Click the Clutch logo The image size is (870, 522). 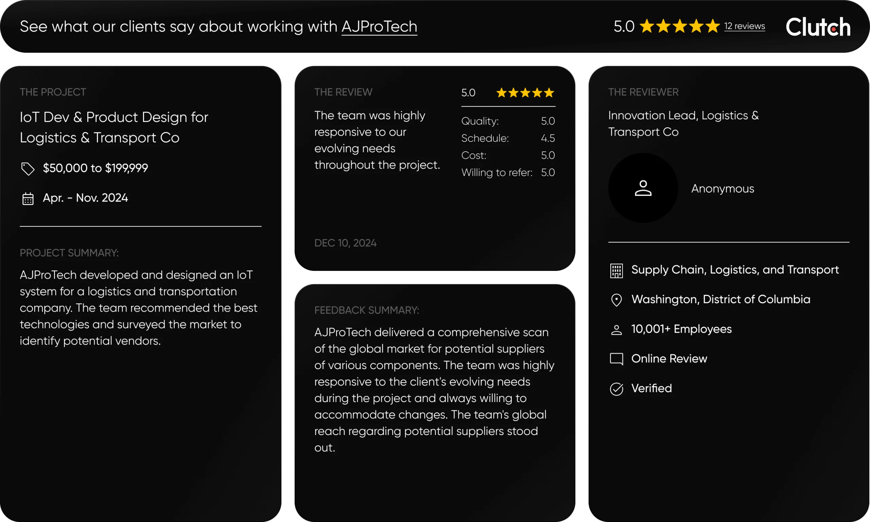click(x=818, y=27)
